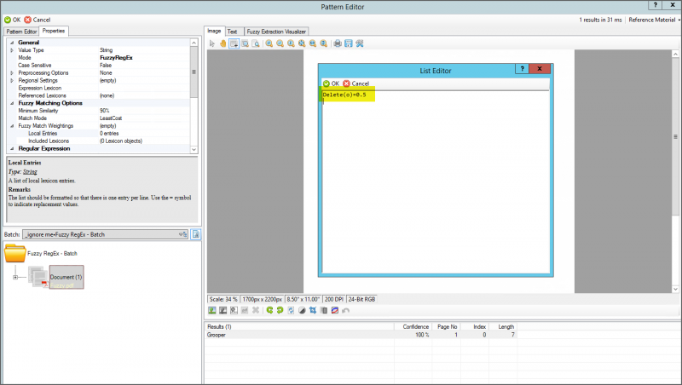
Task: Click the image viewer vertical scrollbar
Action: pos(675,171)
